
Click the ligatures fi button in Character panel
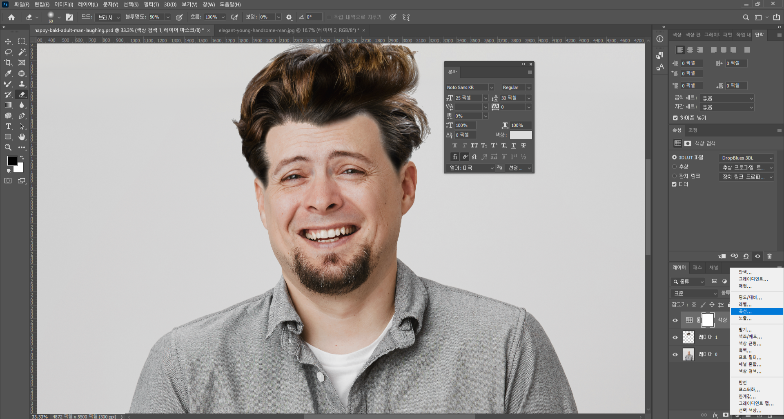[x=455, y=157]
